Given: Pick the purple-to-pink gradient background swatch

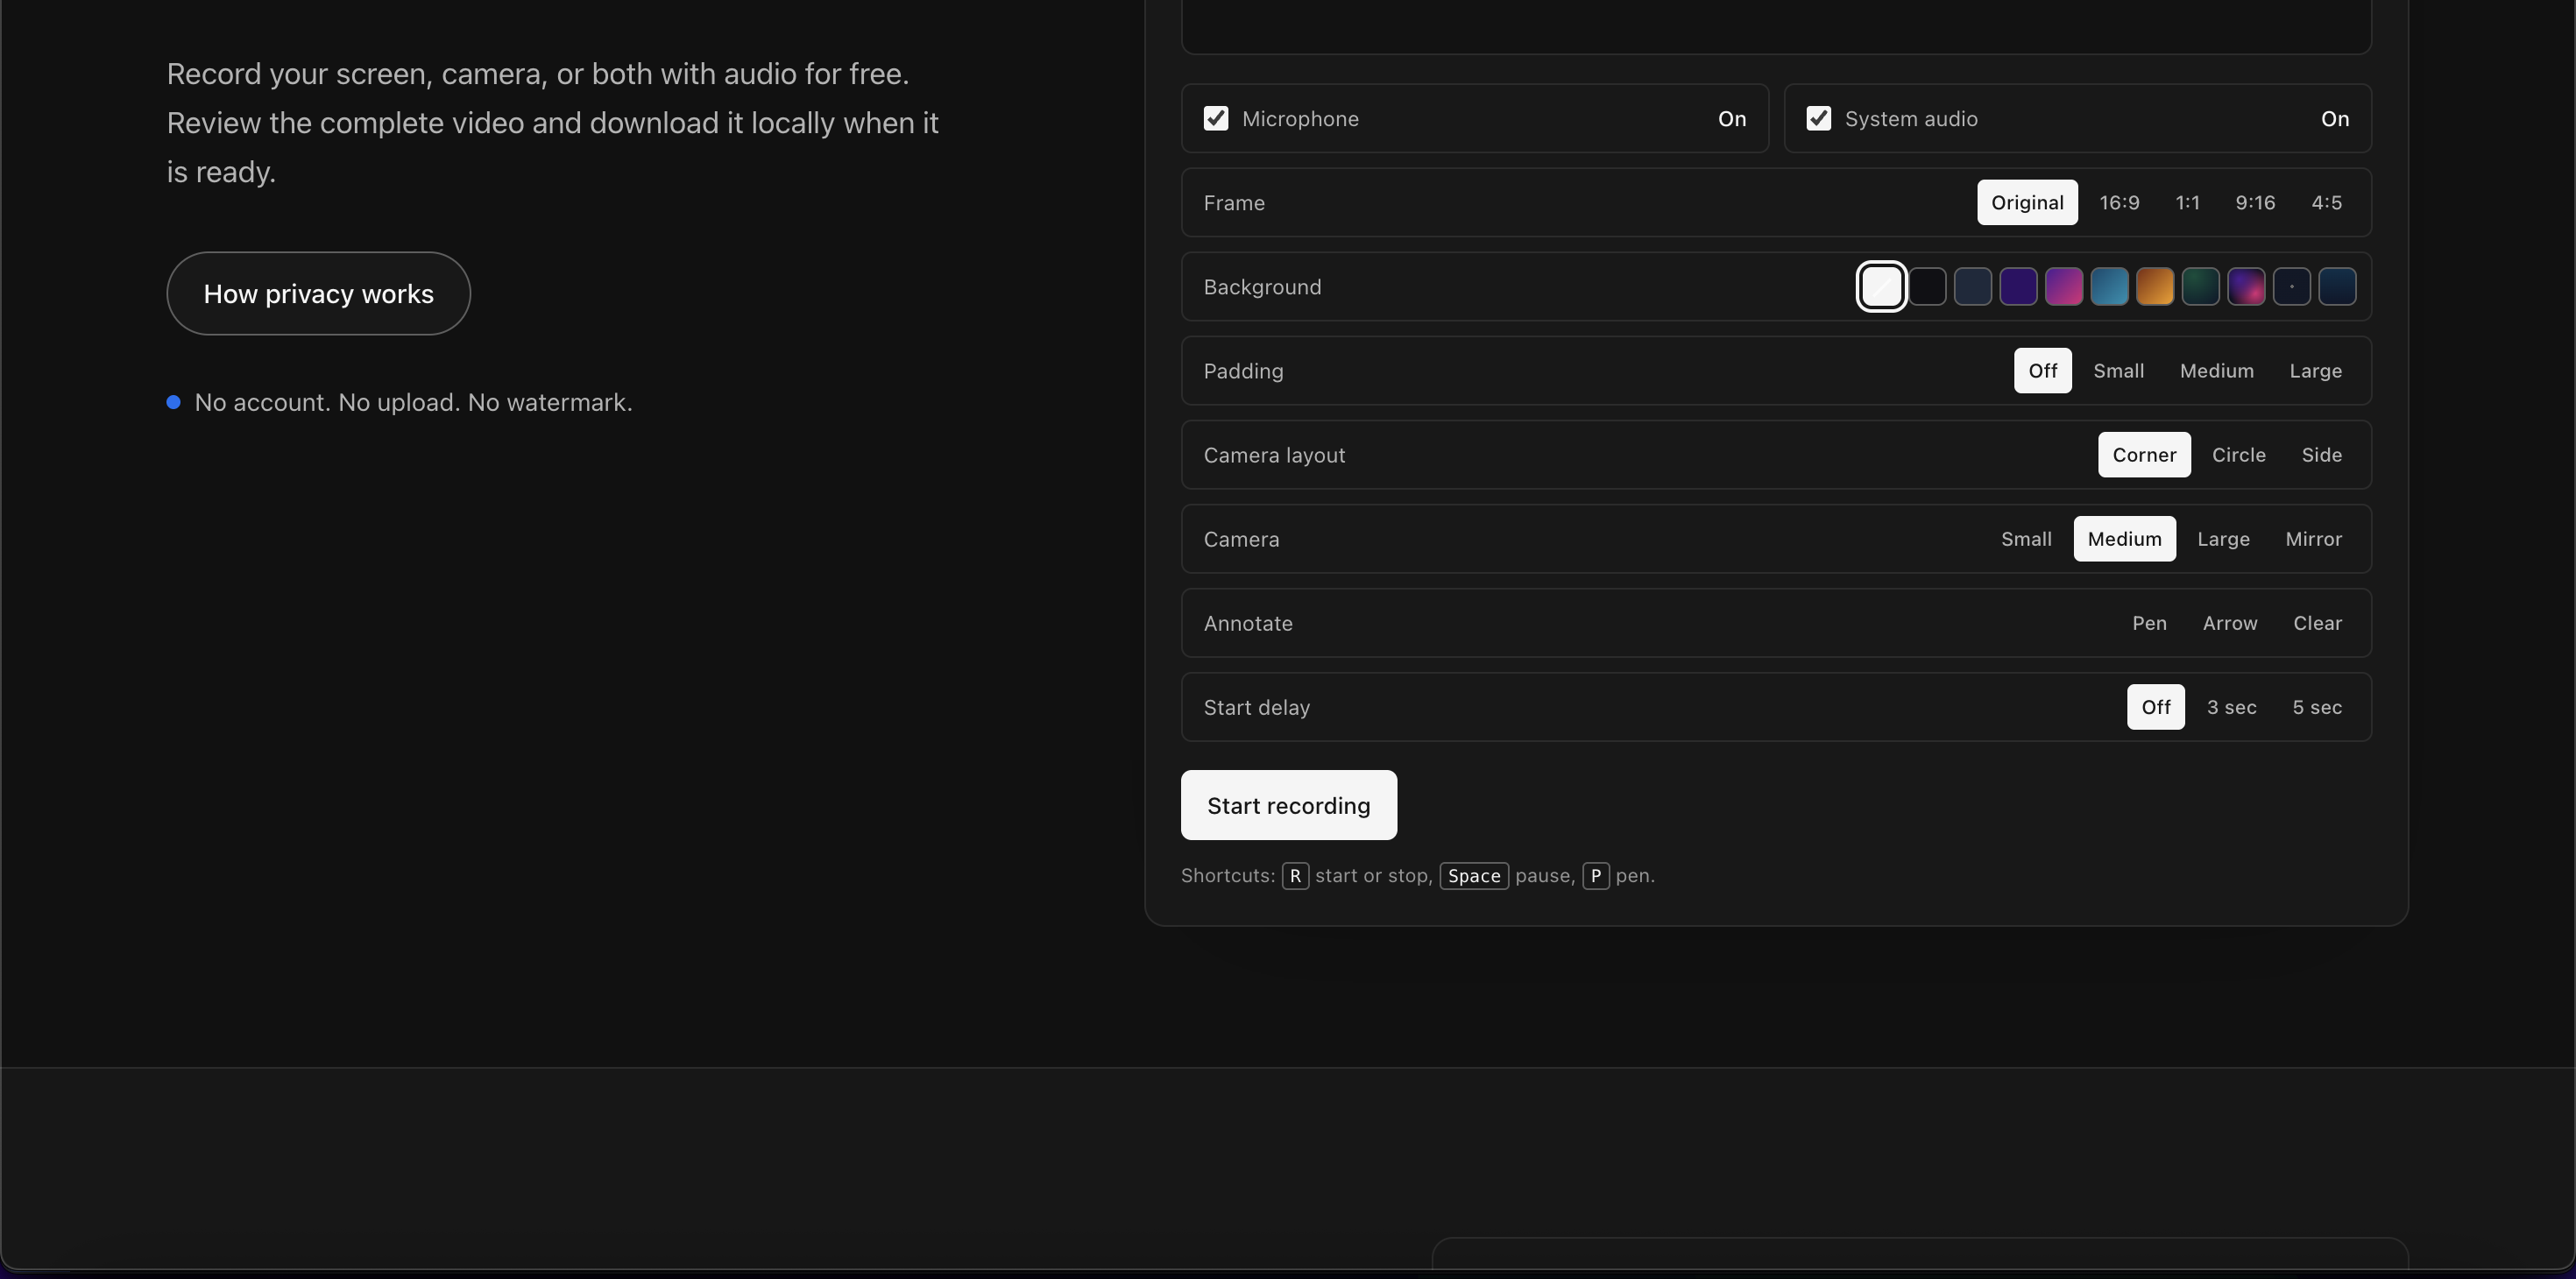Looking at the screenshot, I should [2064, 287].
